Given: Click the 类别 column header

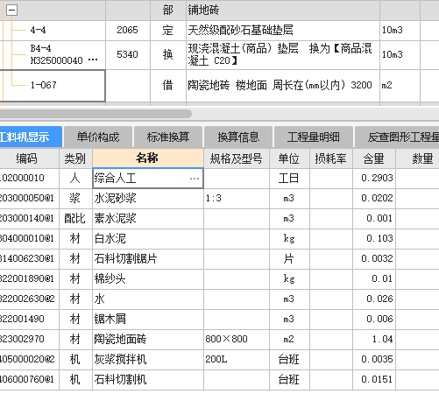Looking at the screenshot, I should pos(75,158).
